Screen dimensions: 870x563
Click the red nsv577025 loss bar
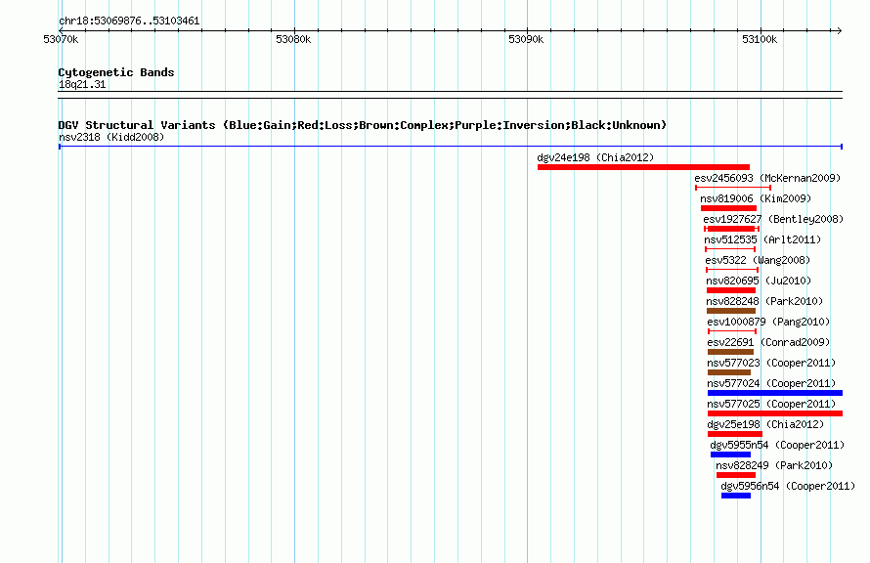point(775,413)
